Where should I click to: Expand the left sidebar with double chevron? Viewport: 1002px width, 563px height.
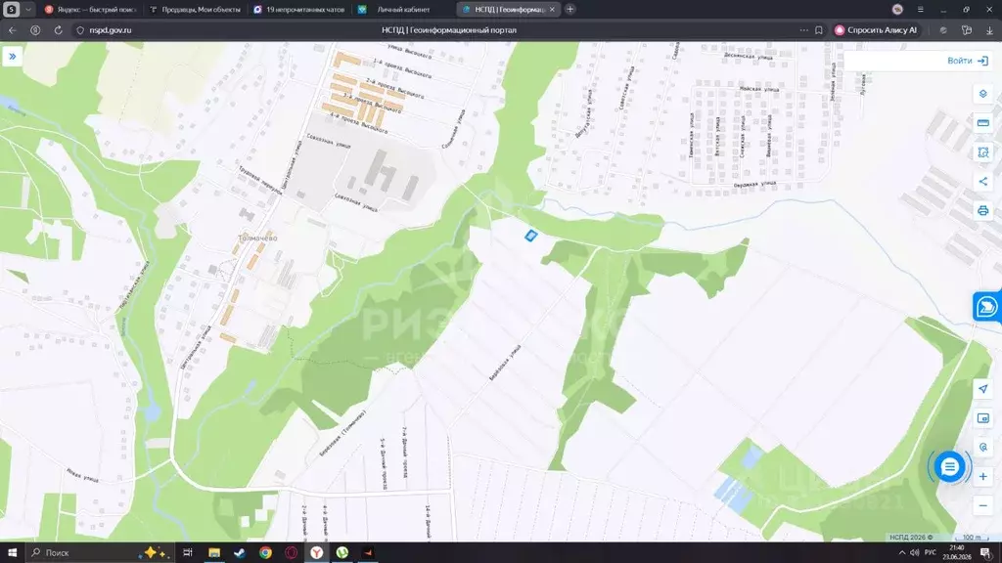tap(12, 56)
